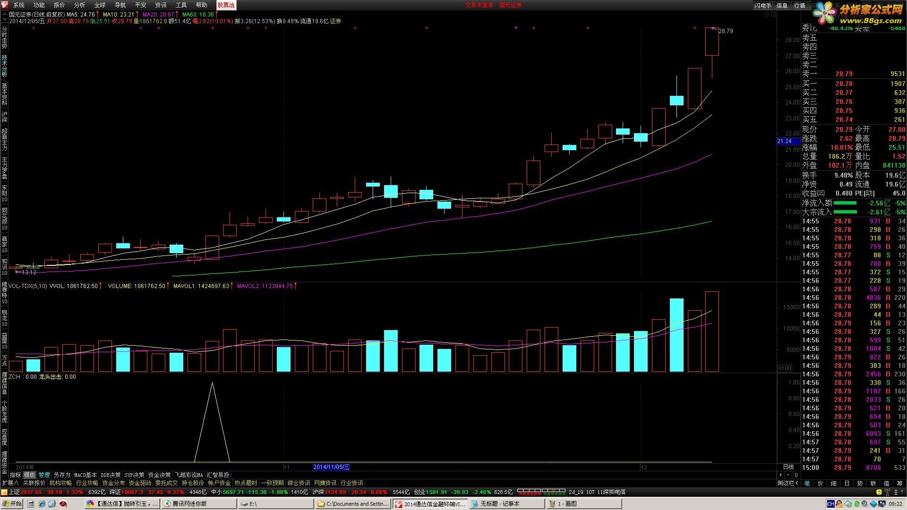Click the 模板 tab below the chart

[29, 475]
